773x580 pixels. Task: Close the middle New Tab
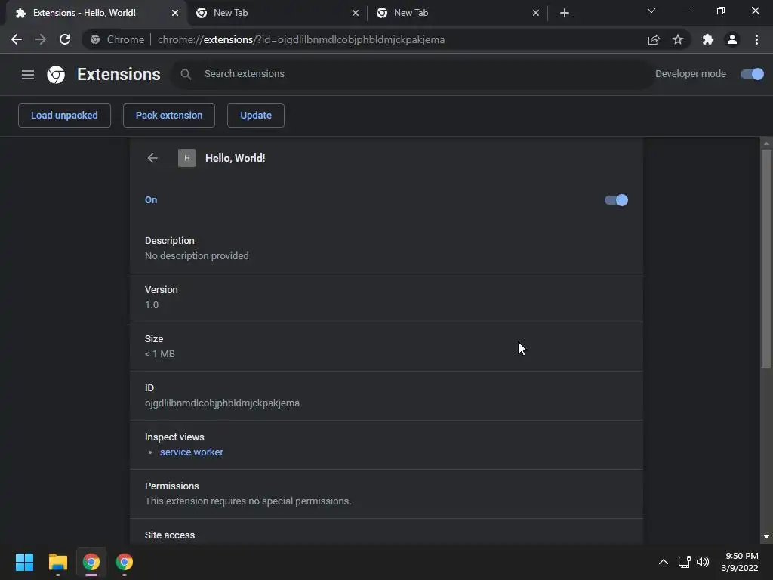tap(356, 13)
